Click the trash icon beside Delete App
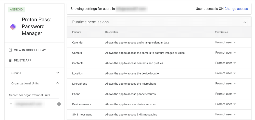Screen dimensions: 255x120 10,60
